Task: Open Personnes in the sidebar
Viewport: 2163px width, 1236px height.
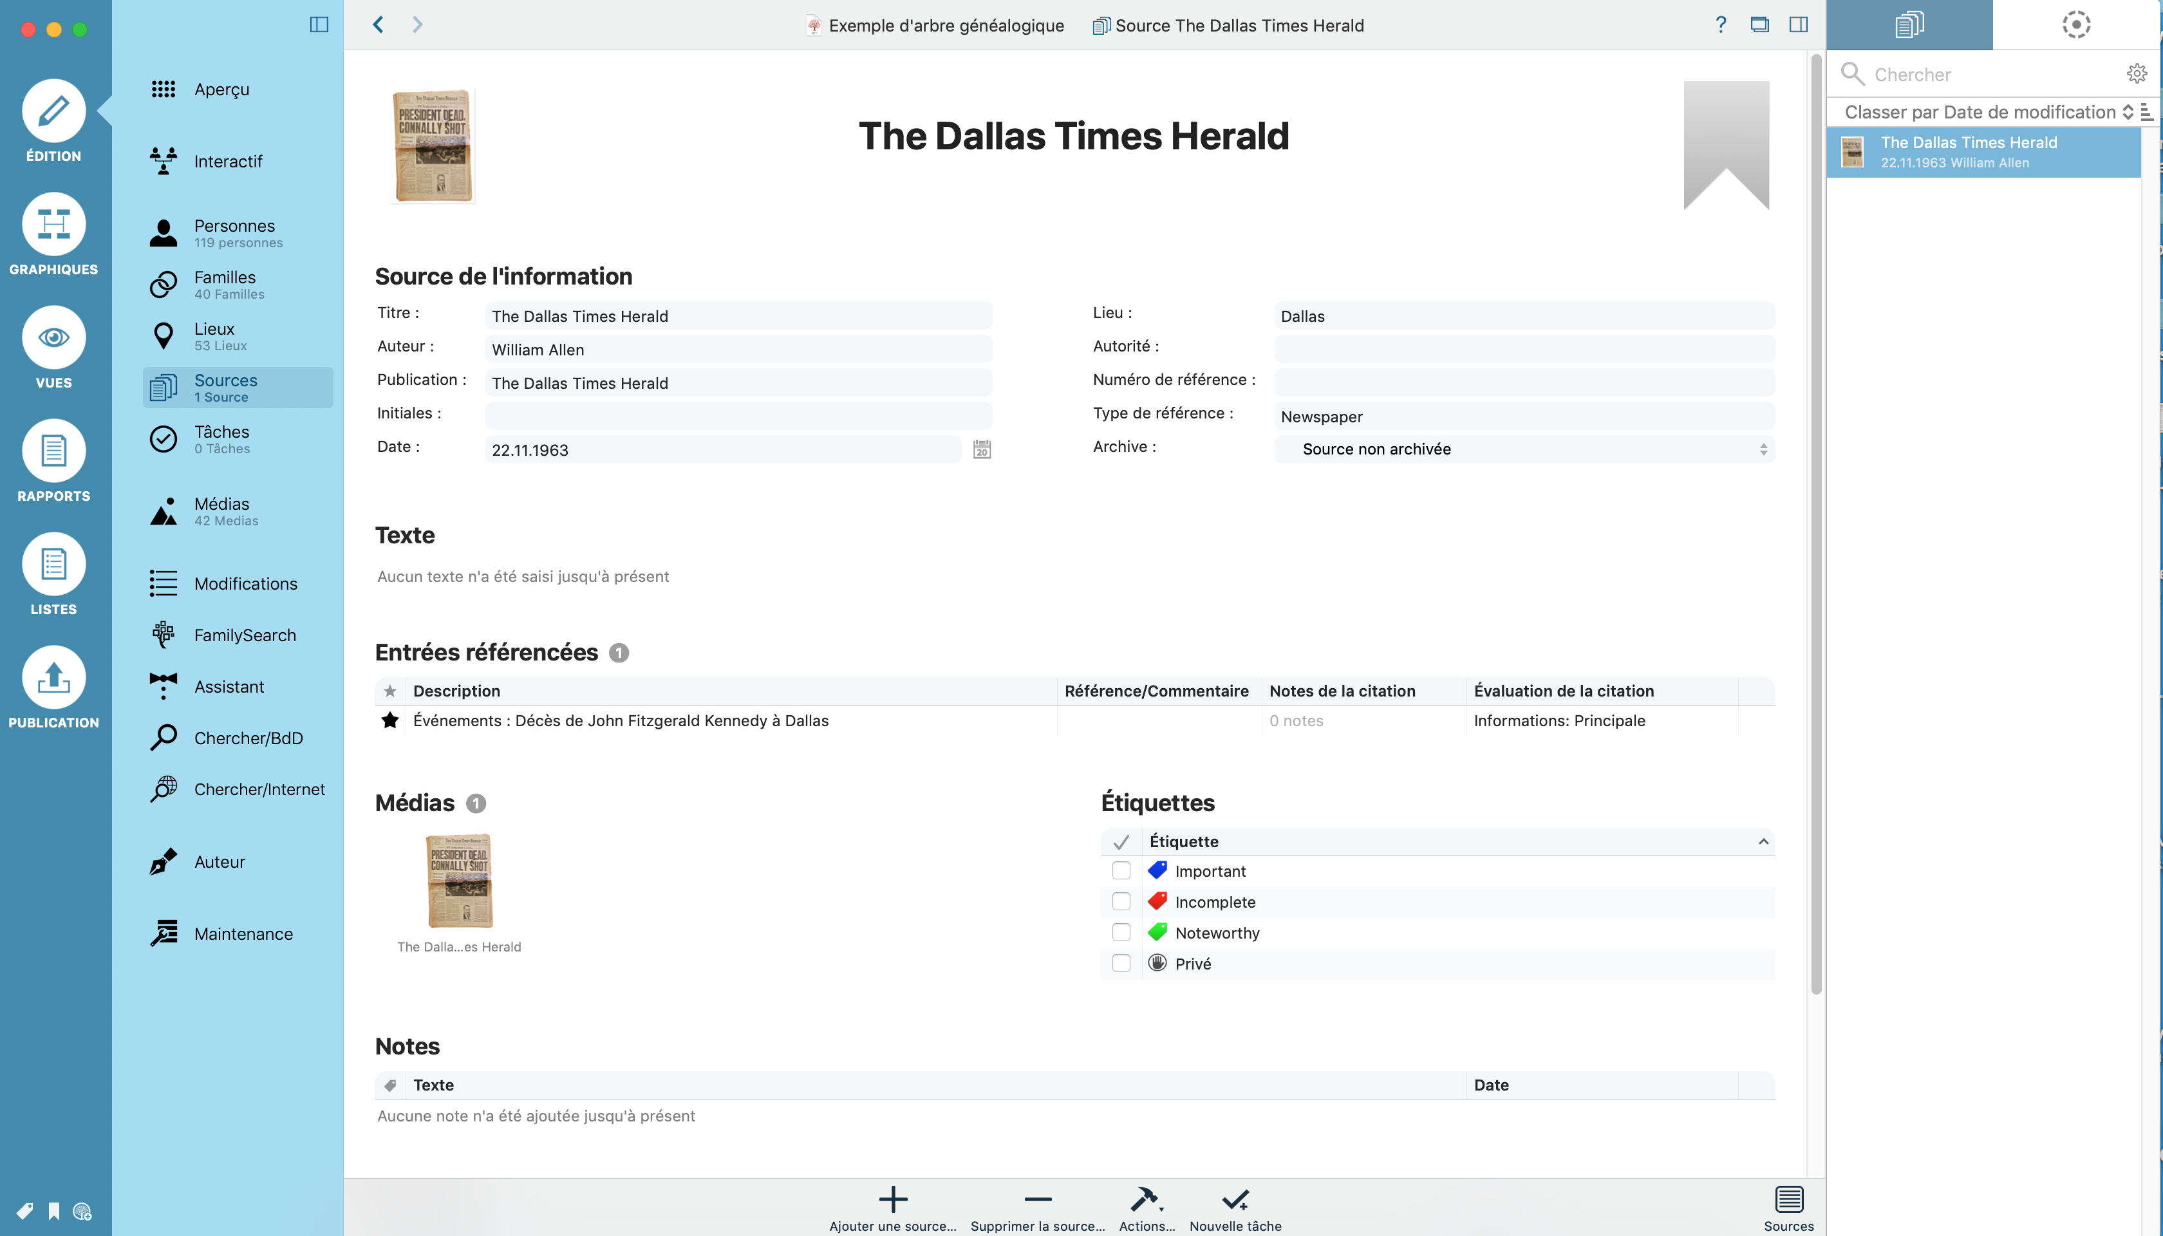Action: click(x=238, y=232)
